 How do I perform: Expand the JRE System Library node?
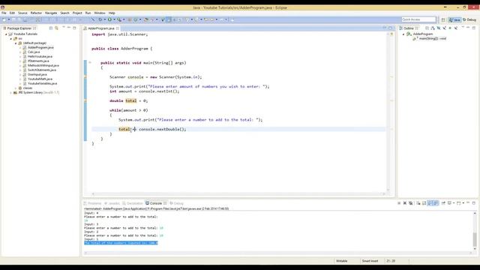11,92
